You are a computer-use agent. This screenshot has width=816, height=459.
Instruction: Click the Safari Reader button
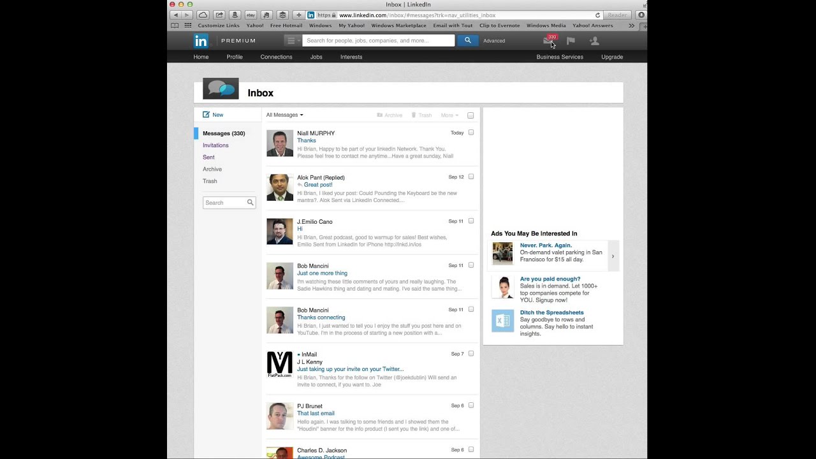(616, 15)
